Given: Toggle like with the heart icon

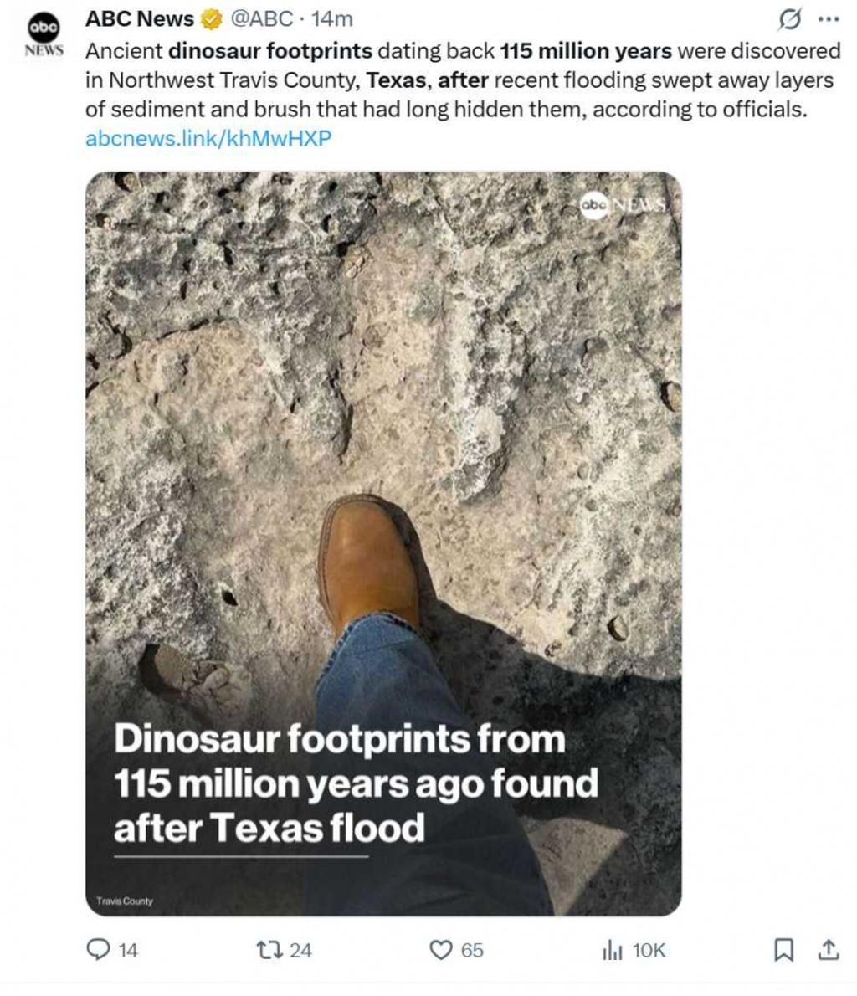Looking at the screenshot, I should [441, 949].
